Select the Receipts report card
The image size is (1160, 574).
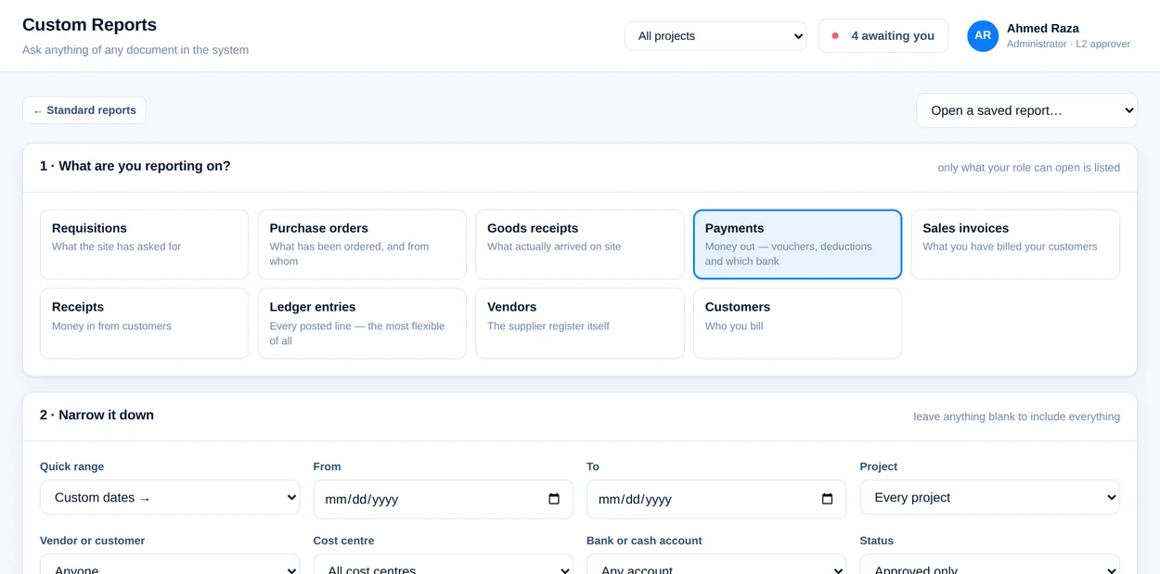click(x=144, y=324)
